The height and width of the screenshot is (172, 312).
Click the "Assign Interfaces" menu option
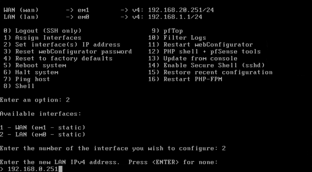click(x=48, y=38)
